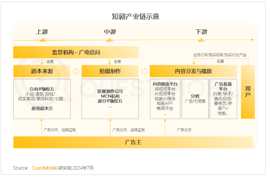Click the triangle marker under 下游
Screen dimensions: 266x176
coord(201,40)
